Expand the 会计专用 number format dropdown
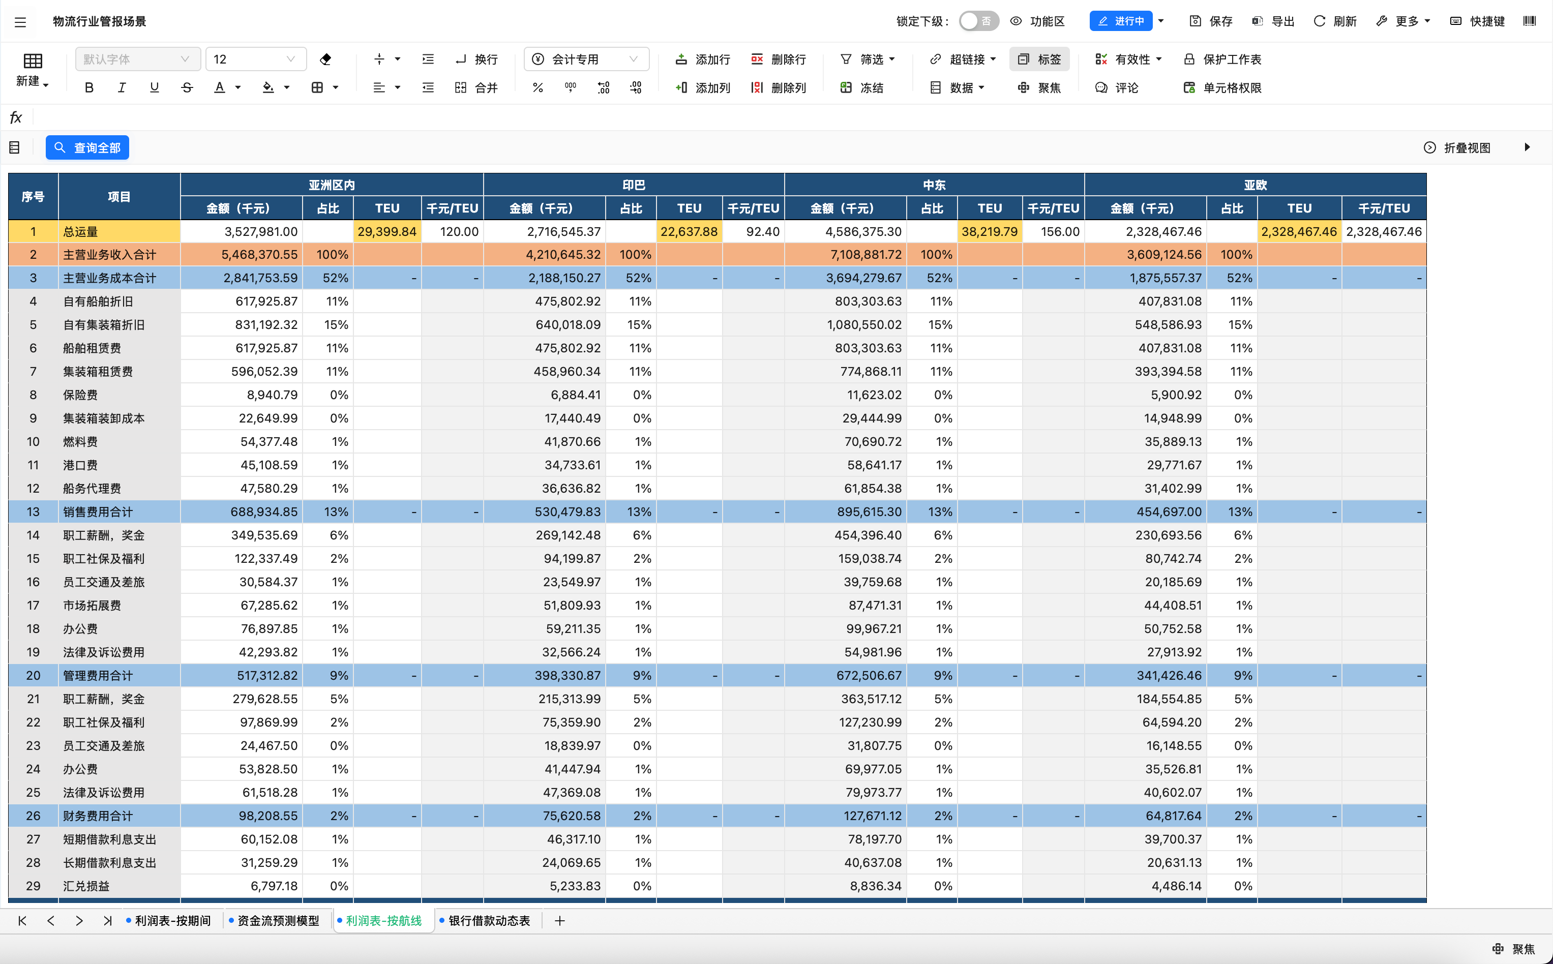The image size is (1553, 964). click(x=586, y=59)
